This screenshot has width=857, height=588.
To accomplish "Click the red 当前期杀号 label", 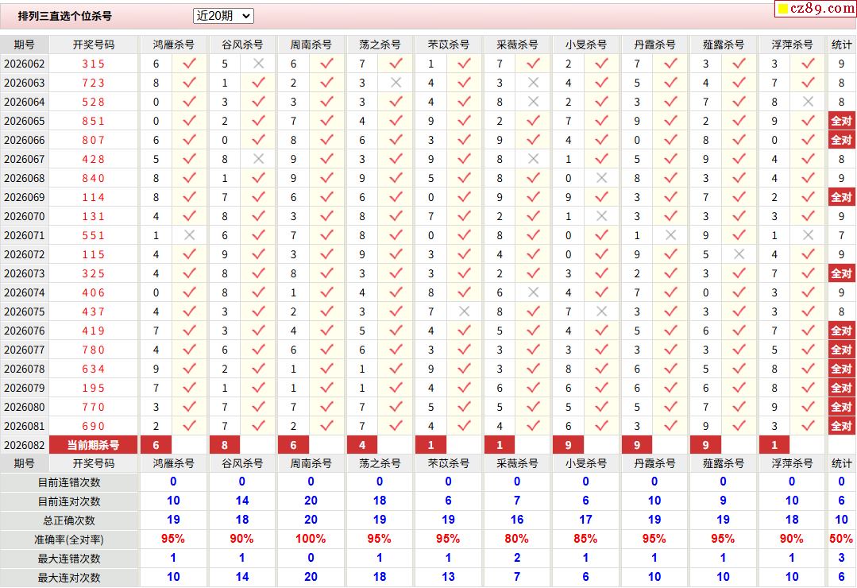I will click(94, 445).
